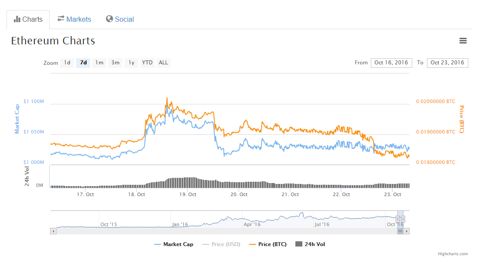Click the navigator scrollbar thumb grip
Image resolution: width=477 pixels, height=260 pixels.
pyautogui.click(x=400, y=231)
